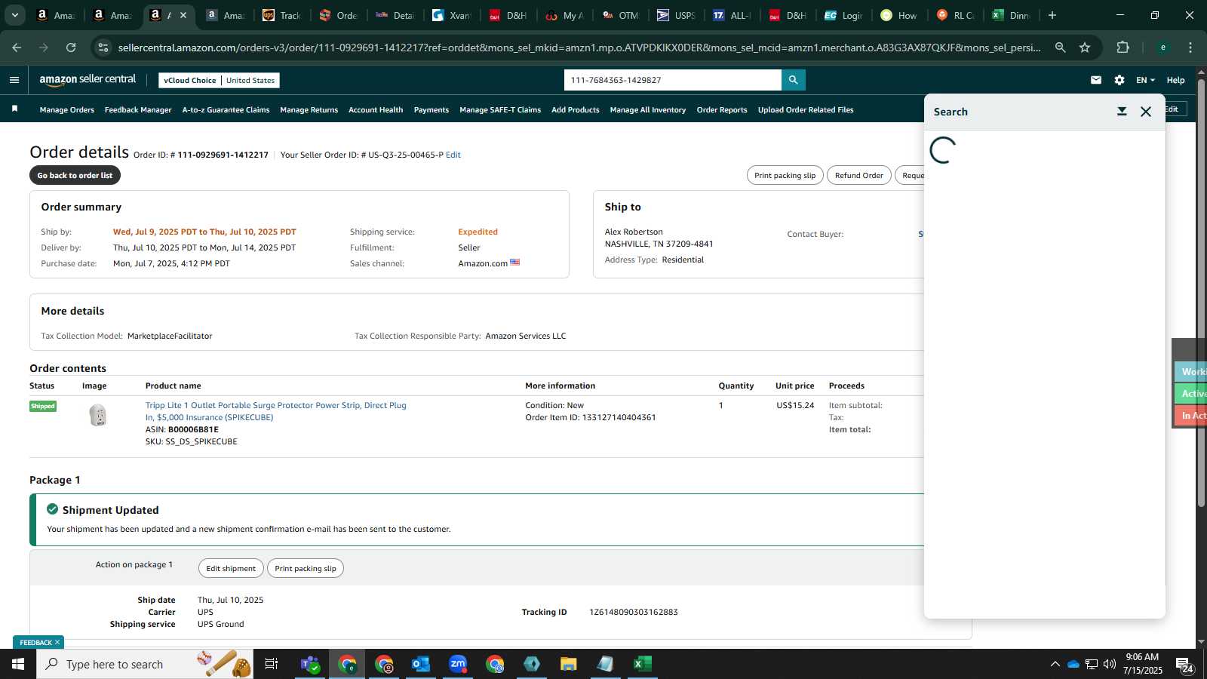Open Manage Returns menu item

click(309, 110)
